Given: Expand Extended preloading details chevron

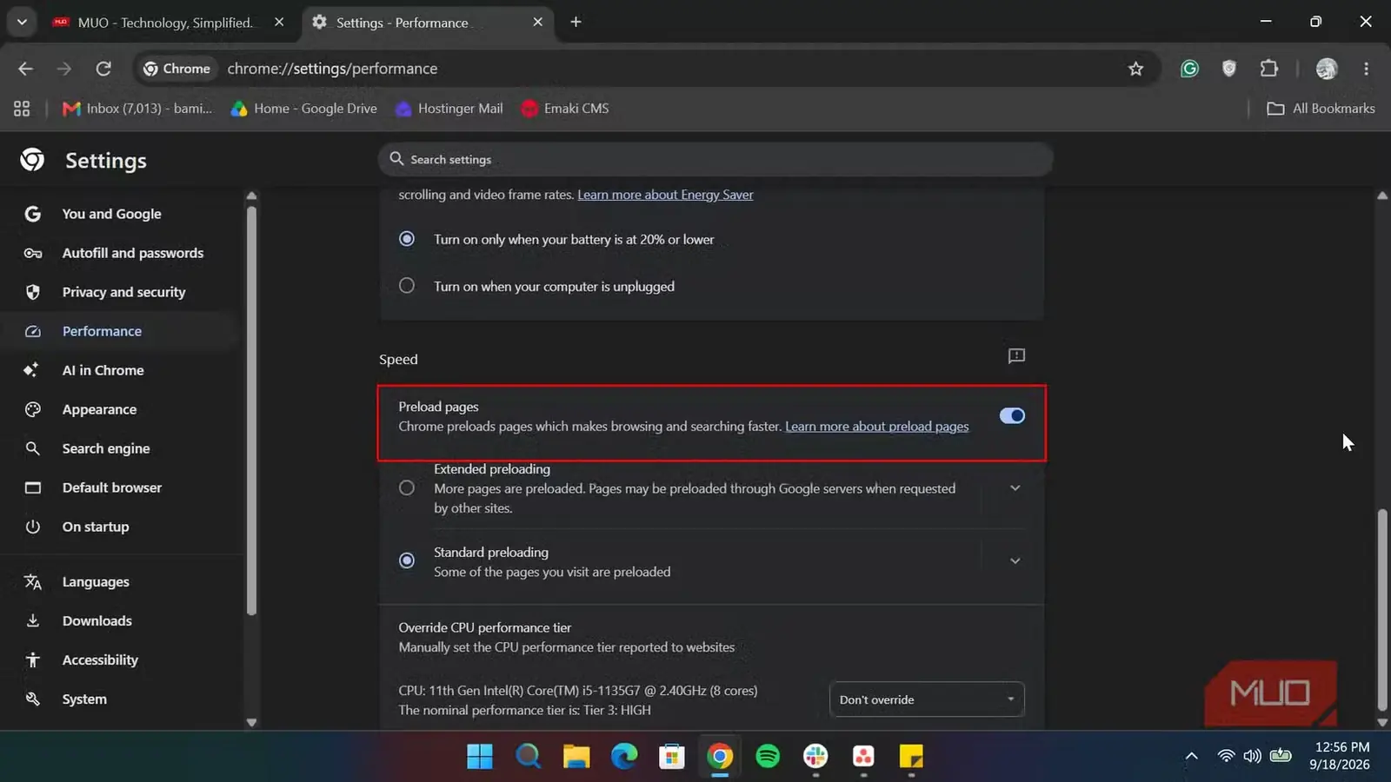Looking at the screenshot, I should pos(1015,488).
